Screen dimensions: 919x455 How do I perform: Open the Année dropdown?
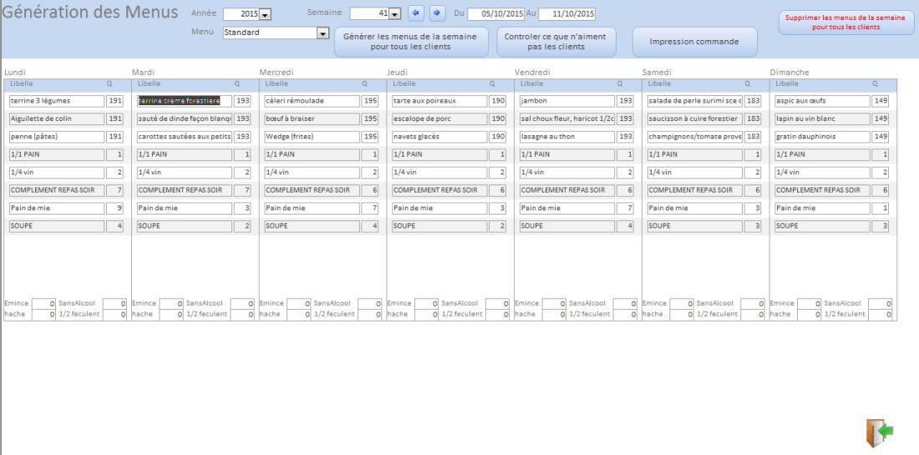266,15
